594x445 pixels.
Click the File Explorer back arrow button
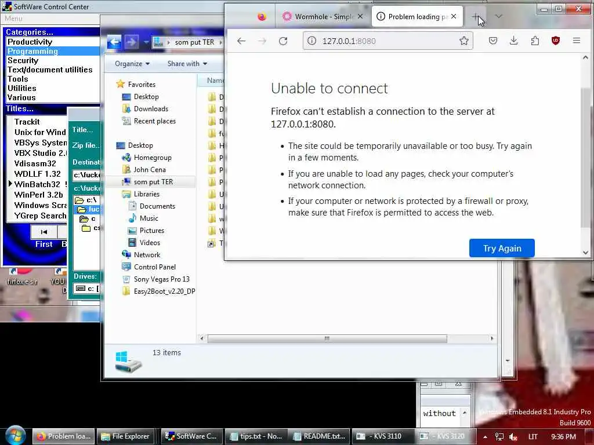click(x=114, y=42)
